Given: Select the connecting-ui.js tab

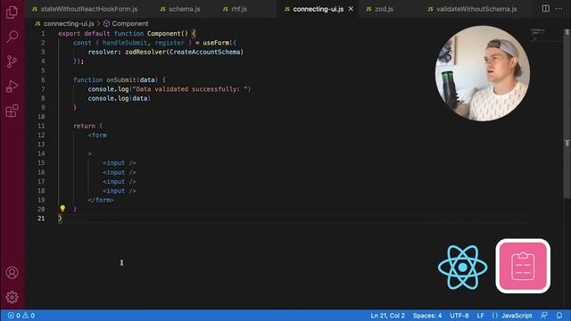Looking at the screenshot, I should (x=319, y=9).
